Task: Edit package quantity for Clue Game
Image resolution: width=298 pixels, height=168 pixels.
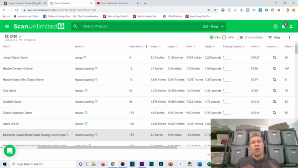Action: tap(227, 91)
